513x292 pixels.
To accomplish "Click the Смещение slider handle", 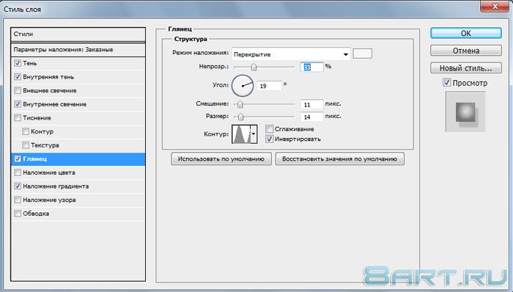I will 240,104.
